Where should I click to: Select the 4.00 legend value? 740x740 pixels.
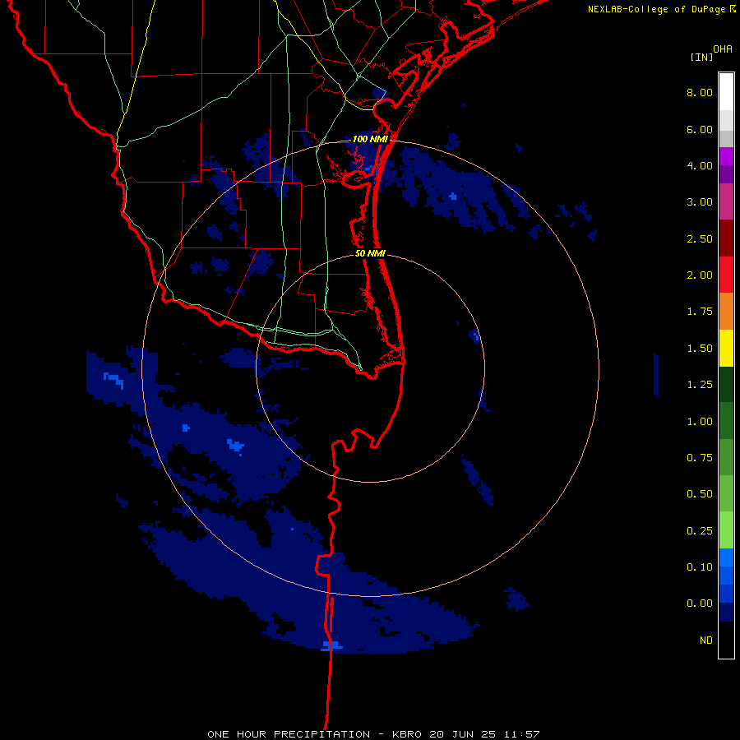[700, 165]
